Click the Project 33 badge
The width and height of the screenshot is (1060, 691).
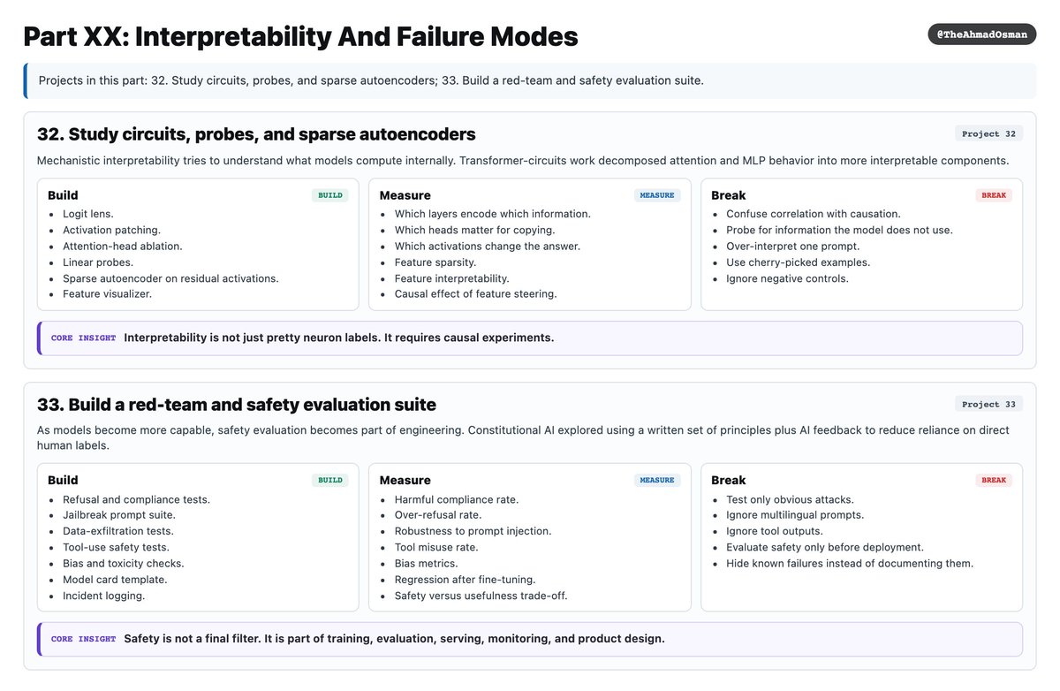click(988, 404)
